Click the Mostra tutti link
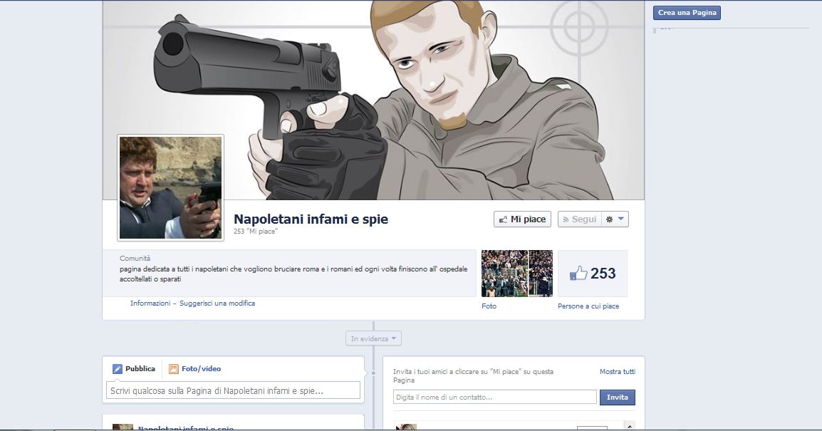822x431 pixels. click(x=617, y=372)
